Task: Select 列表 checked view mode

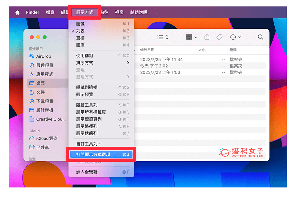Action: 80,31
